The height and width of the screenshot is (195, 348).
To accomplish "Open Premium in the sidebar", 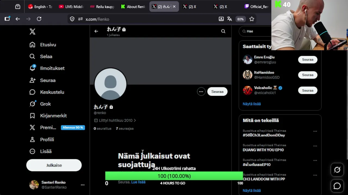I will tap(43, 128).
